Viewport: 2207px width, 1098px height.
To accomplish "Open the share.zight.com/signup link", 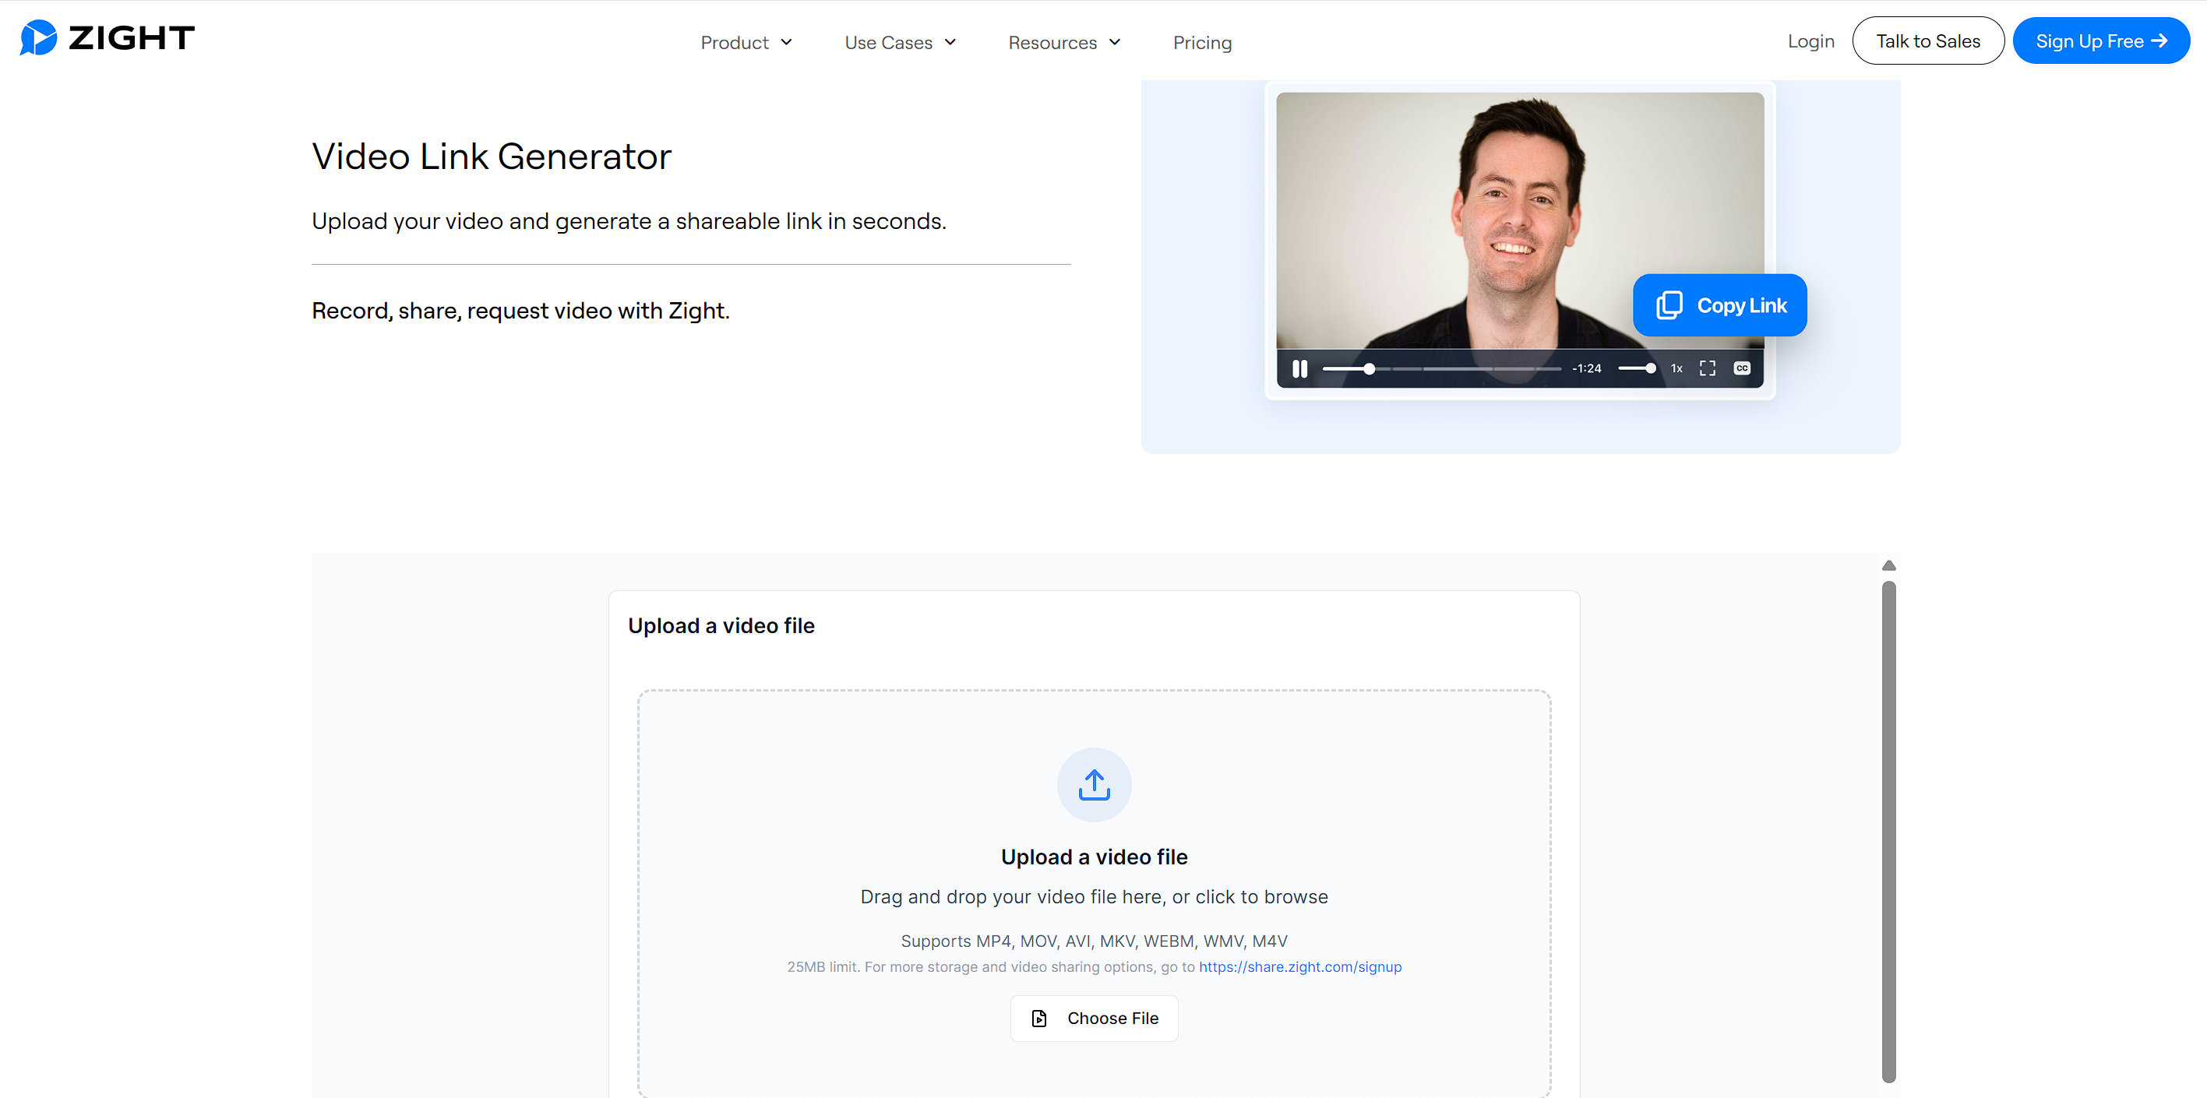I will 1299,967.
